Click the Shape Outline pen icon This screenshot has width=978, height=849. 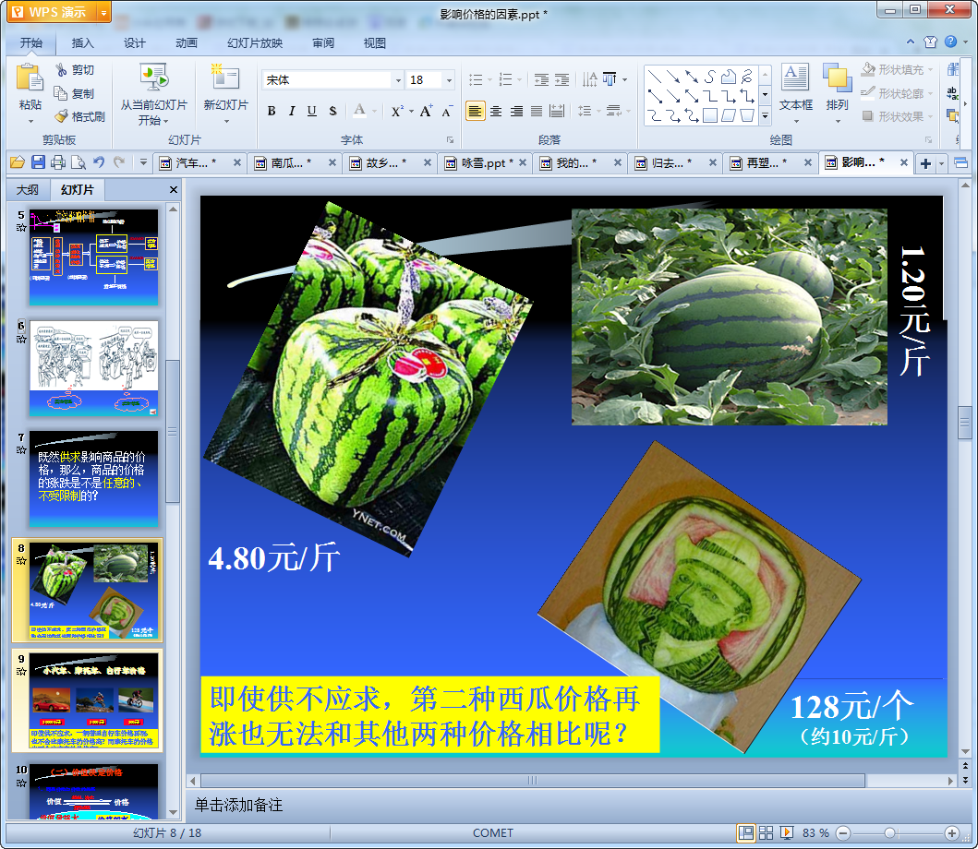[867, 93]
